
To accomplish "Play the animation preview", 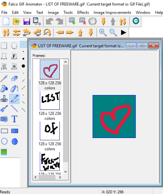I will [124, 33].
